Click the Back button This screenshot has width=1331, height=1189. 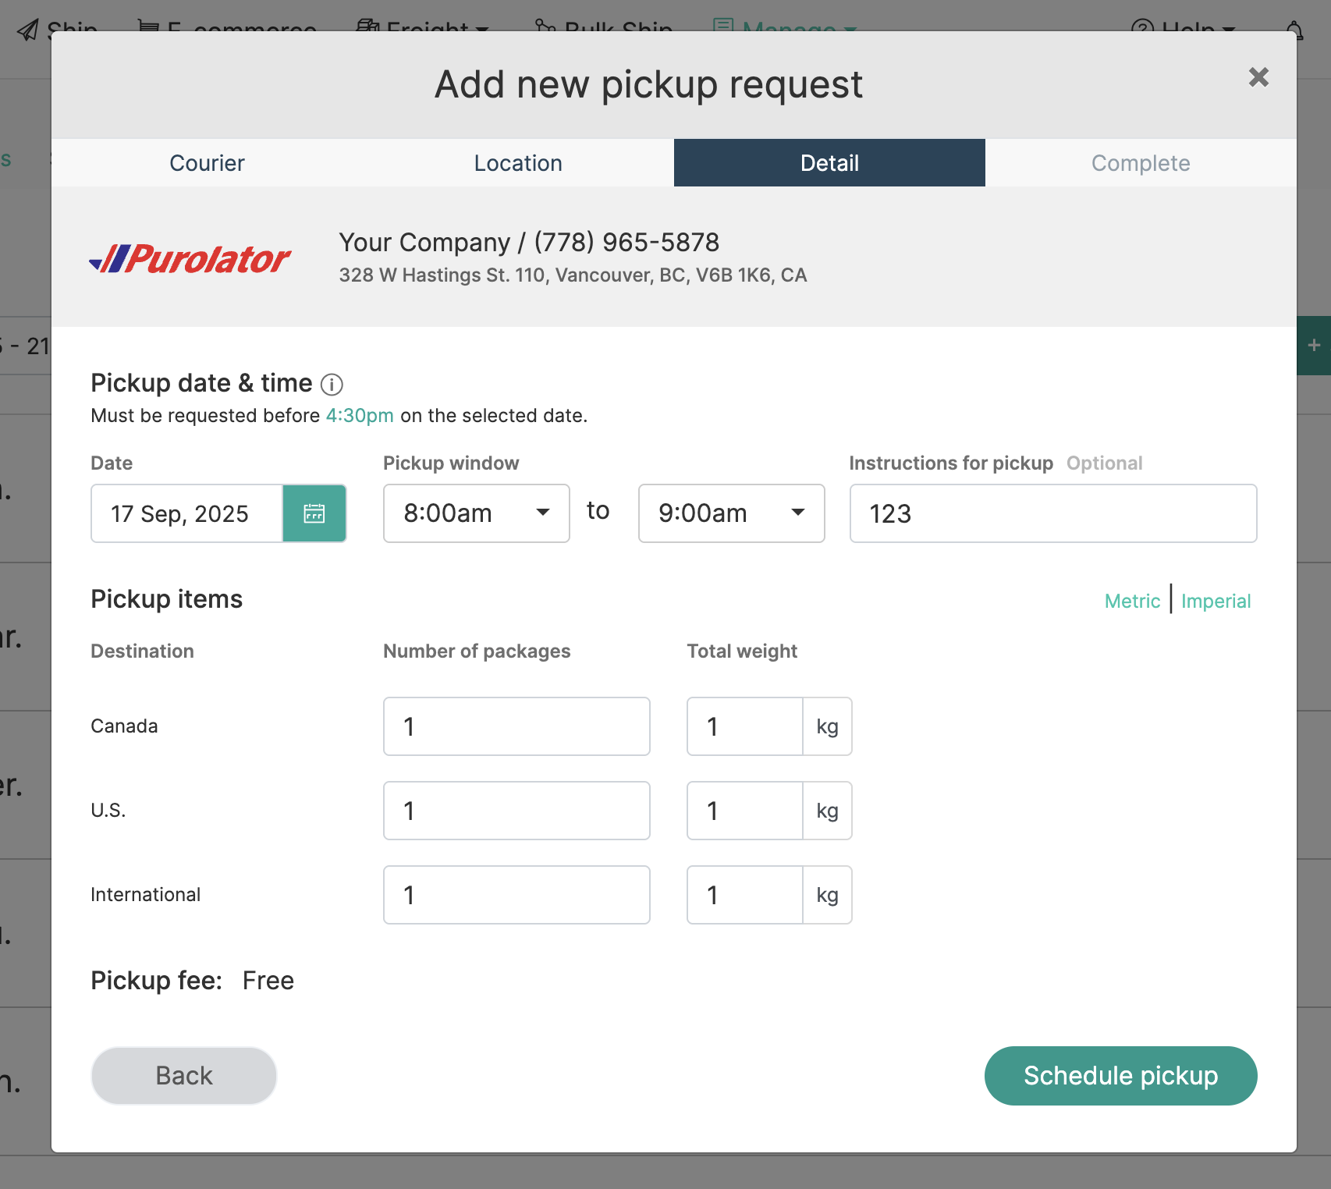[184, 1076]
